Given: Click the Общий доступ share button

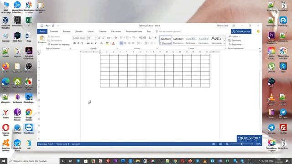Looking at the screenshot, I should pyautogui.click(x=241, y=31).
